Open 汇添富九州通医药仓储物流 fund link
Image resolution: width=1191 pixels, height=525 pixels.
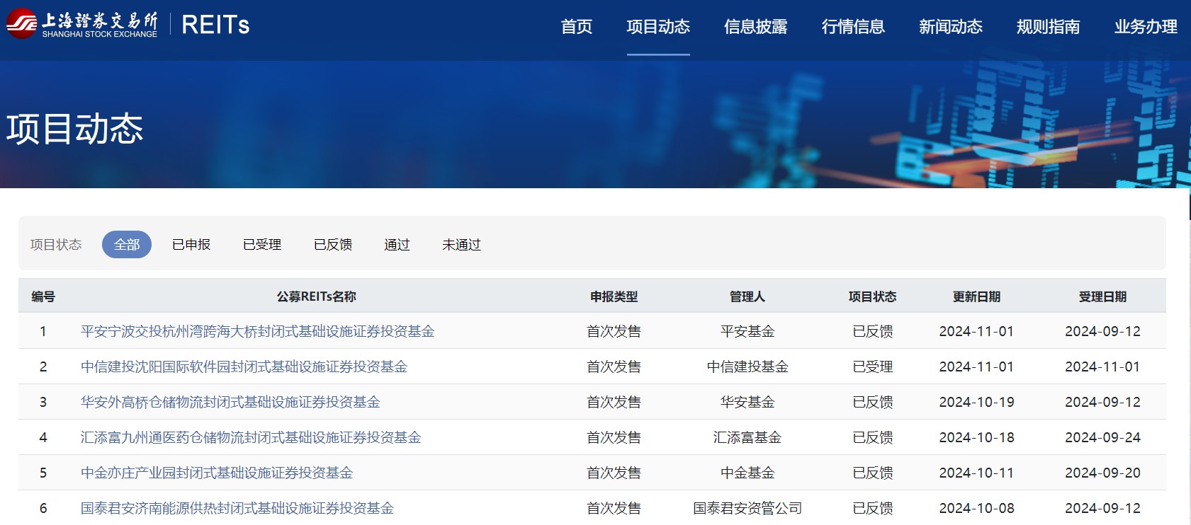(251, 437)
